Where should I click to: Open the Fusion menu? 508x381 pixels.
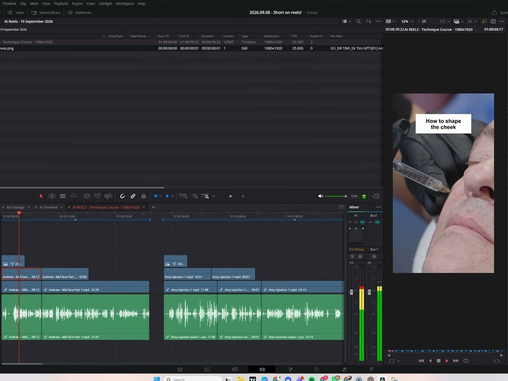[x=77, y=4]
